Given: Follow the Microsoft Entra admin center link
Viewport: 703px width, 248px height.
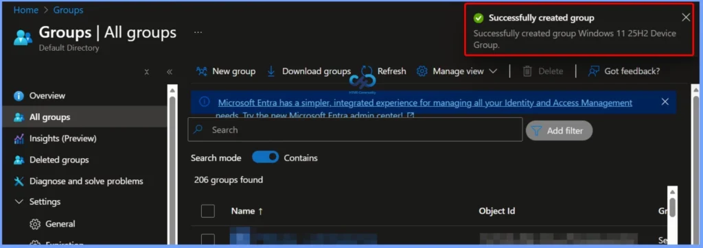Looking at the screenshot, I should pos(425,103).
